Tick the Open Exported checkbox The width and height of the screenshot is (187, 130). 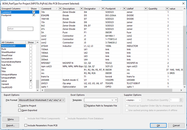[x=20, y=110]
